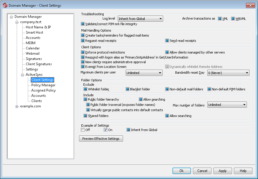The width and height of the screenshot is (258, 179).
Task: Enable Enforce protocol restrictions checkbox
Action: (x=83, y=52)
